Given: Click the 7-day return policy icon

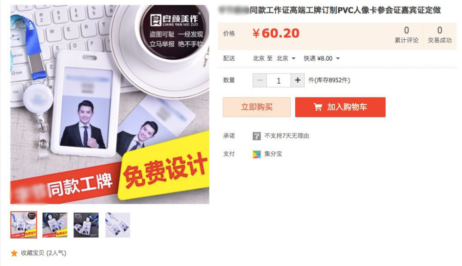Looking at the screenshot, I should (256, 136).
